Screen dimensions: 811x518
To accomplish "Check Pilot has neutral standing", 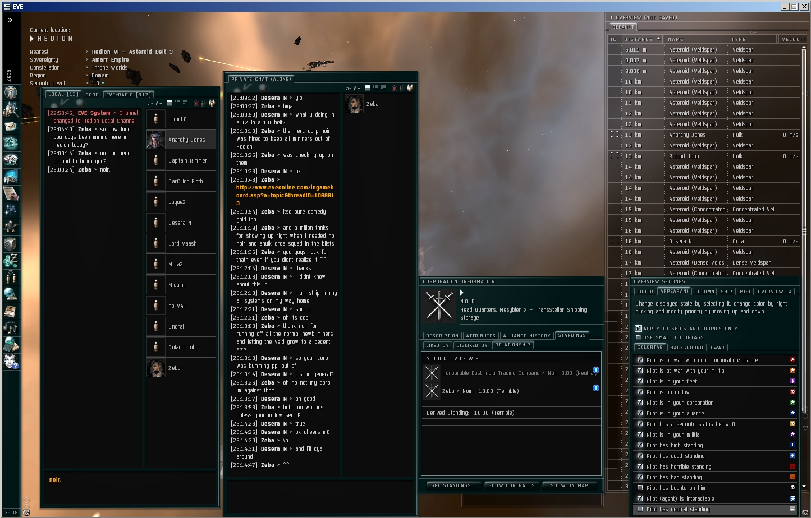I will coord(640,509).
